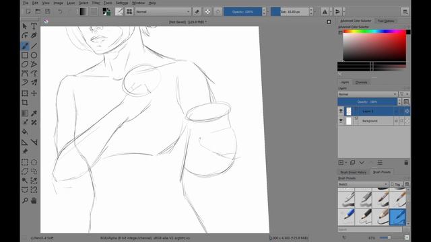Open the workspace chooser button
The height and width of the screenshot is (242, 431).
click(405, 11)
